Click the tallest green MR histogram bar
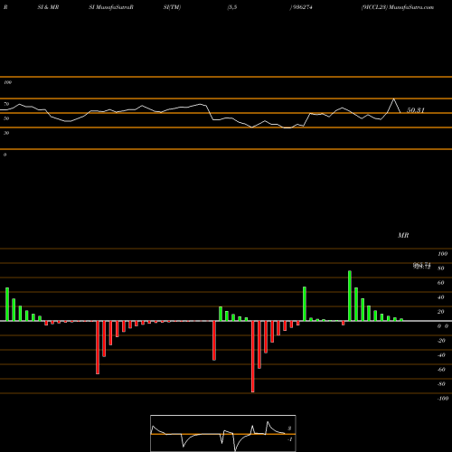Viewport: 452px width, 452px height. [x=350, y=296]
